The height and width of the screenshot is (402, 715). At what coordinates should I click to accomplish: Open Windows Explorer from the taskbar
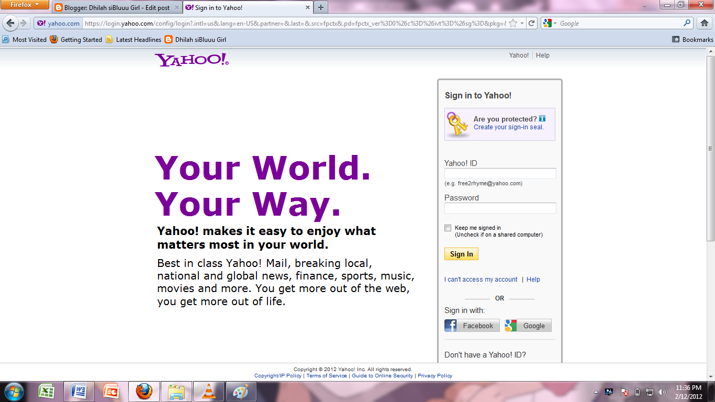pos(176,392)
